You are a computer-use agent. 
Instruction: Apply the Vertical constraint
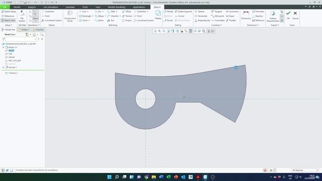tap(199, 12)
